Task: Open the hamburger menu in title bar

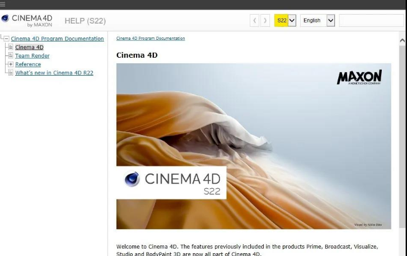Action: (3, 4)
